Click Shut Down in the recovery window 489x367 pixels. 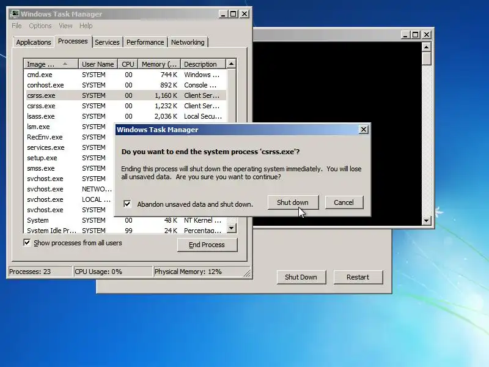click(301, 277)
